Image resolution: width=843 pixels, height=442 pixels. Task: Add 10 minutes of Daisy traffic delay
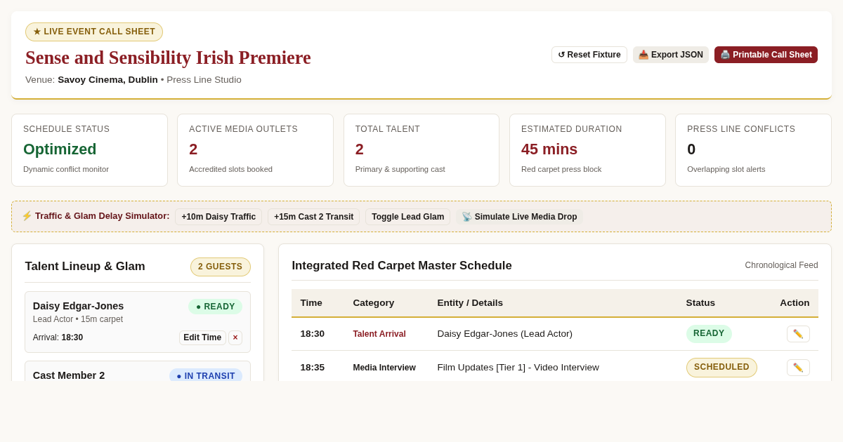click(x=218, y=217)
